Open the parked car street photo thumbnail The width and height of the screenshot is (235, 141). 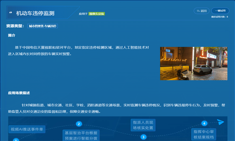[194, 63]
